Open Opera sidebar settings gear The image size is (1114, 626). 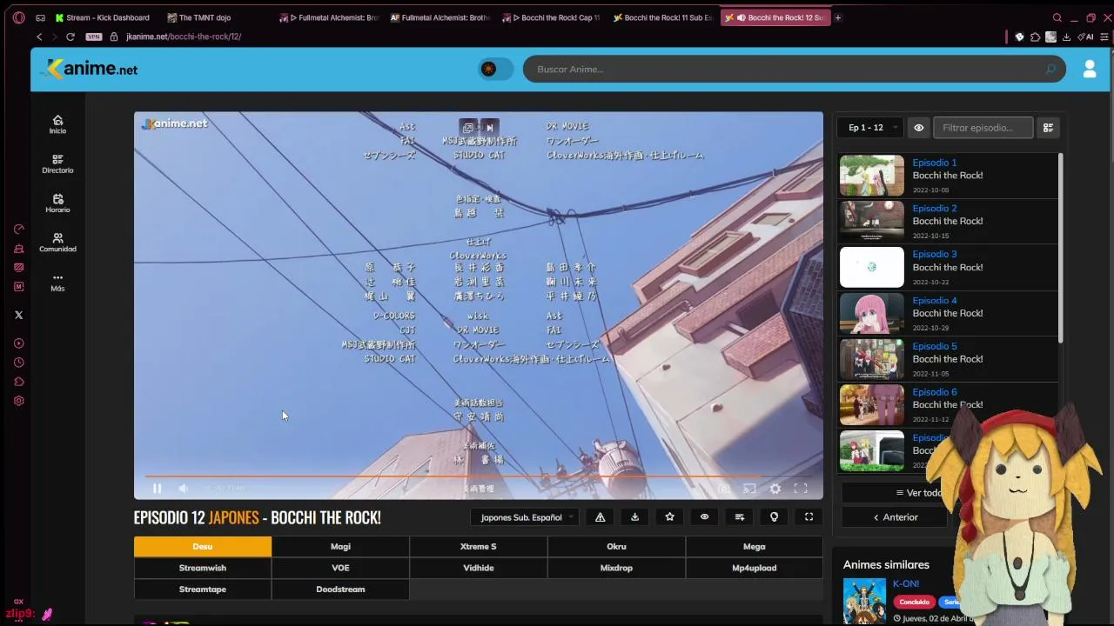[x=18, y=401]
